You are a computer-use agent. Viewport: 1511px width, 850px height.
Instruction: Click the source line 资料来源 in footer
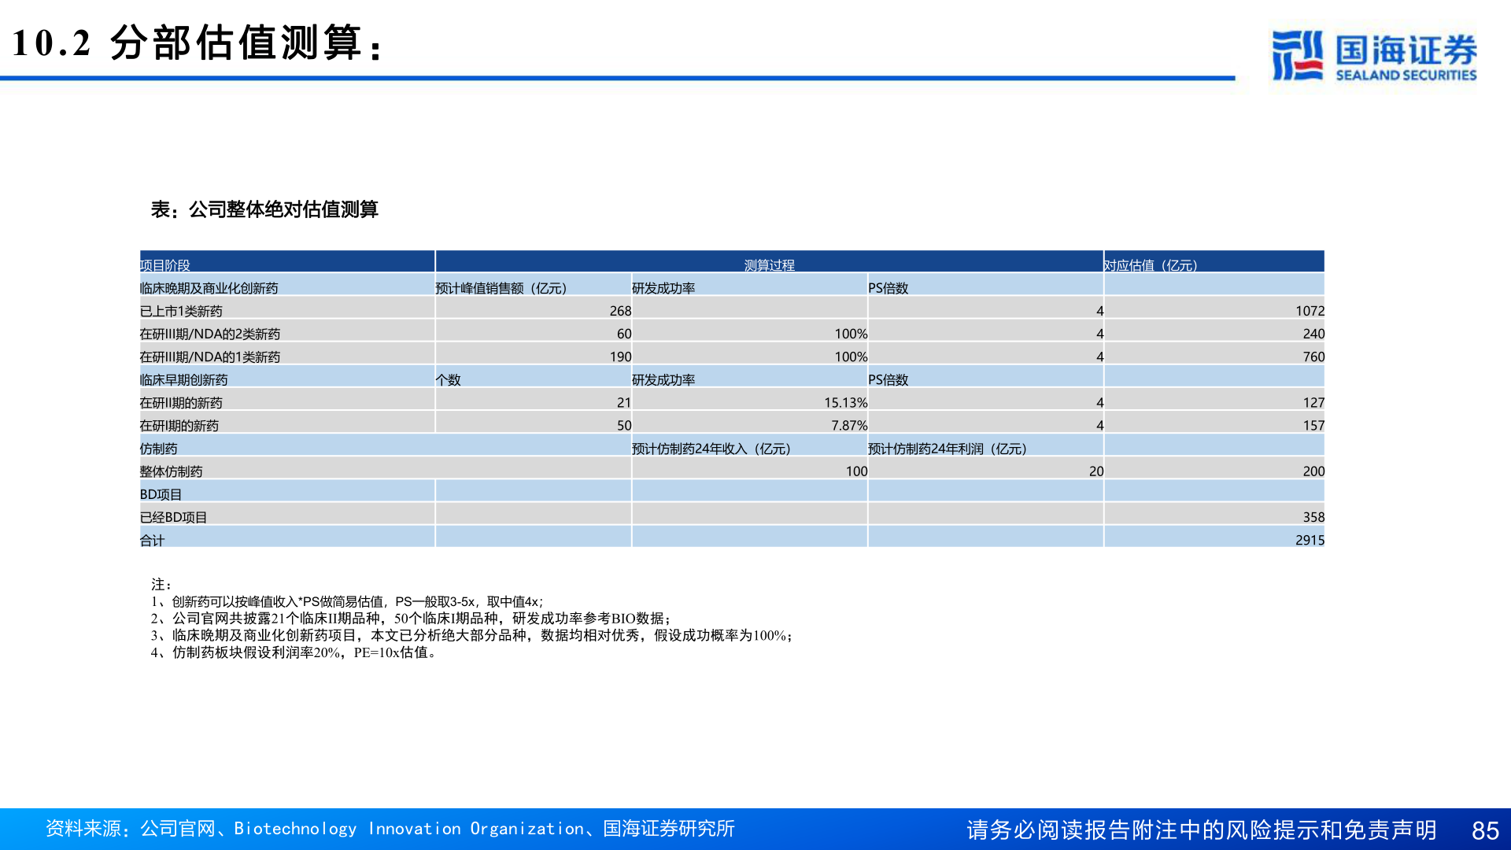tap(390, 829)
